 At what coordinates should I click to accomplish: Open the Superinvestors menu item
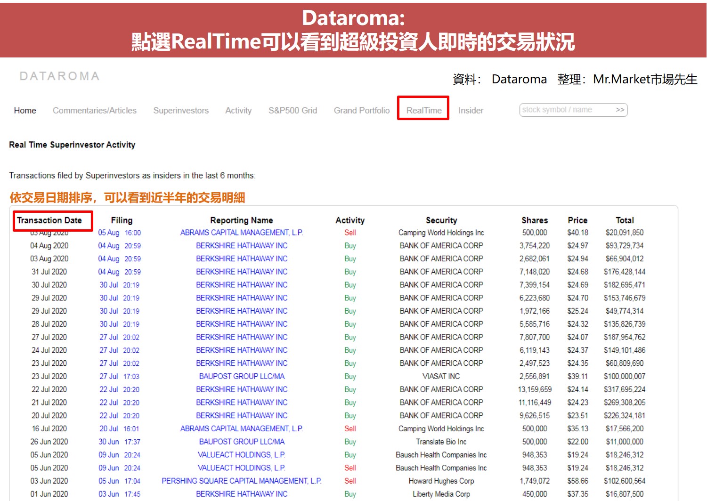pyautogui.click(x=181, y=110)
